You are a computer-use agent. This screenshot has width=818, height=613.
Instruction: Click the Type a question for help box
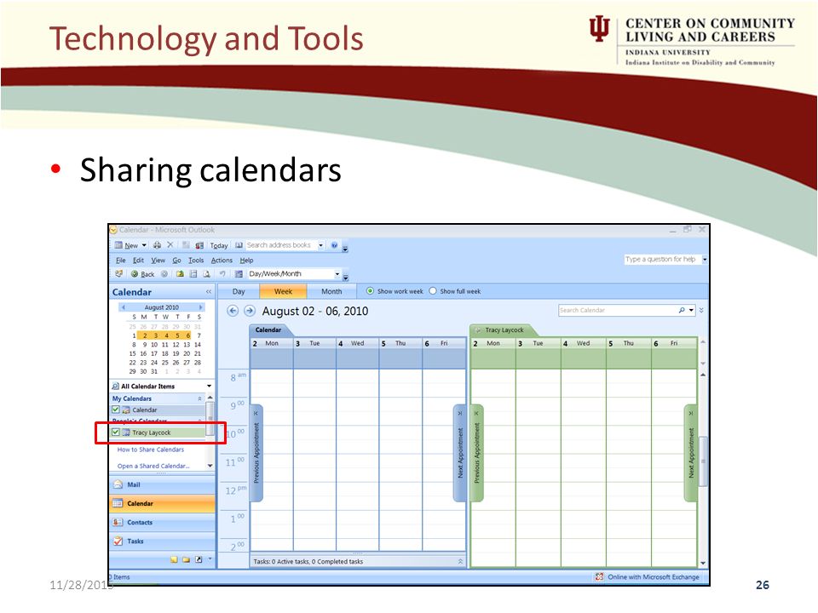click(x=661, y=259)
